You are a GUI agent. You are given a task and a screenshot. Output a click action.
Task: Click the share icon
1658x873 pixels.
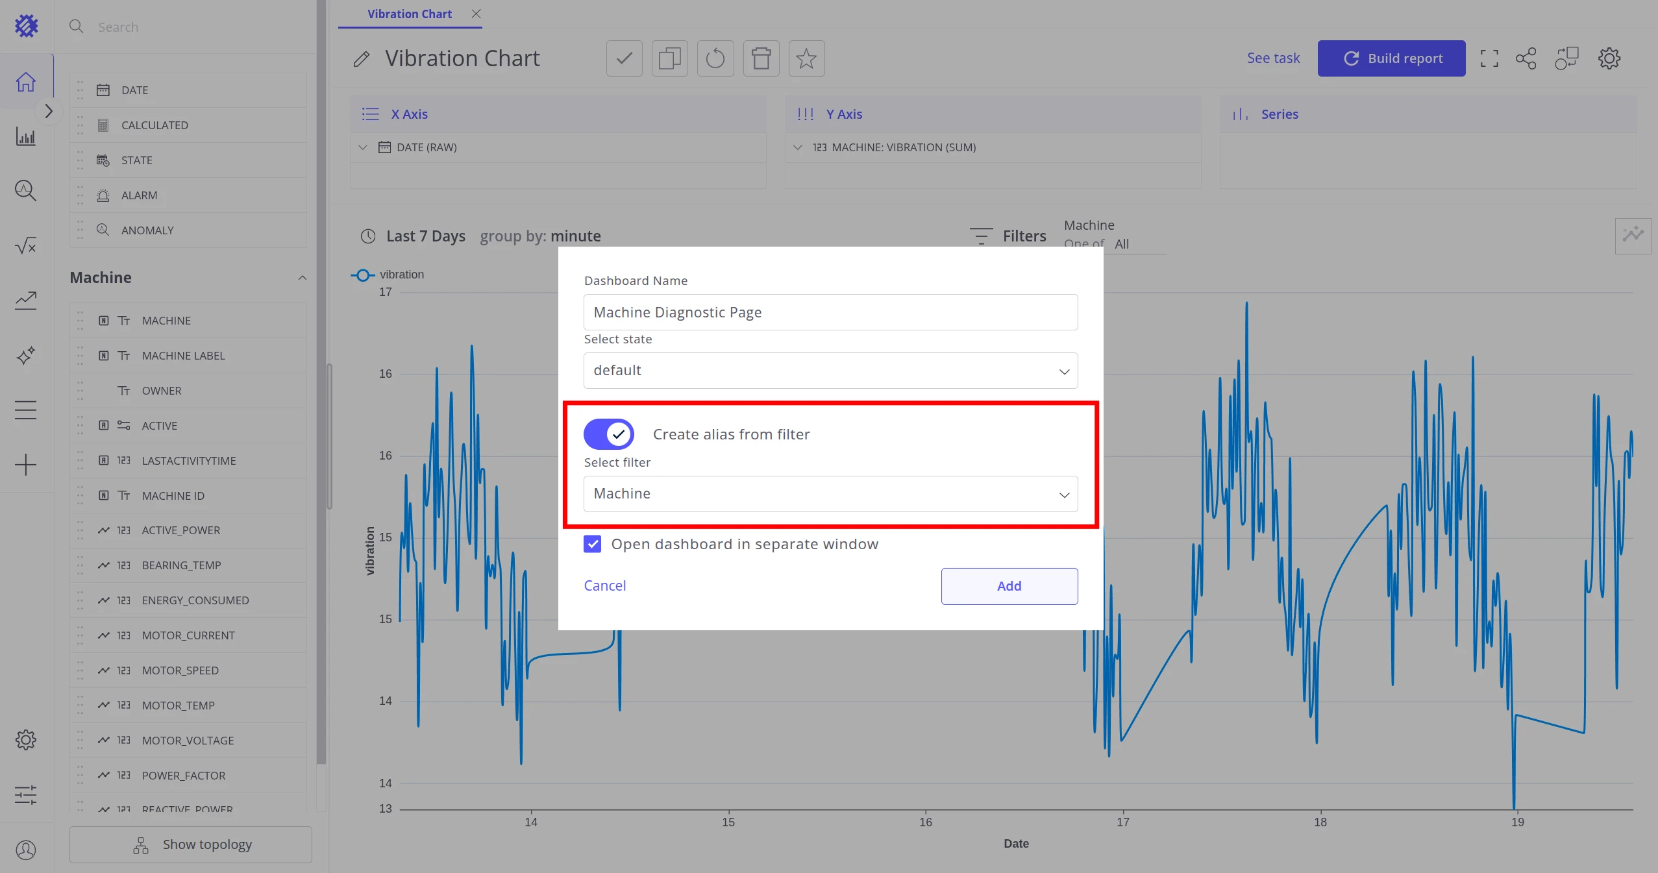click(x=1526, y=58)
